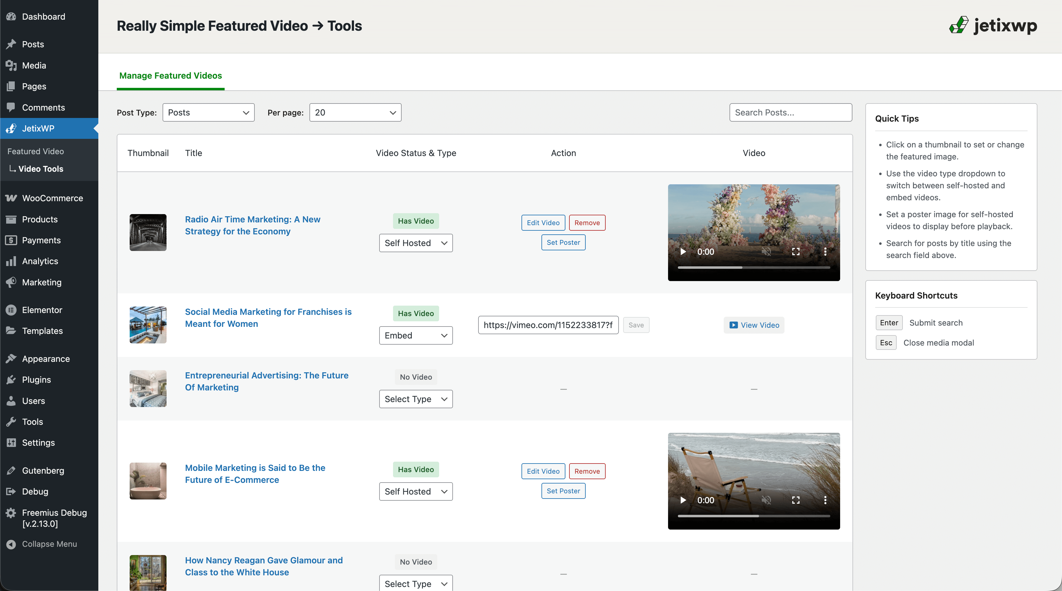Viewport: 1062px width, 591px height.
Task: Select the Media library icon
Action: [x=11, y=65]
